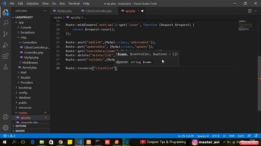The width and height of the screenshot is (261, 146).
Task: Open Explorer panel More Actions ellipsis
Action: (x=44, y=11)
